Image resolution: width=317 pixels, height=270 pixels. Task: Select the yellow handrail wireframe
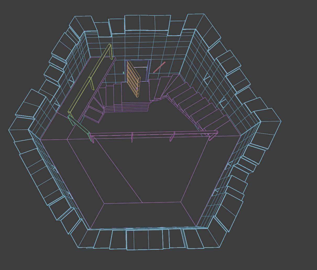click(x=90, y=80)
